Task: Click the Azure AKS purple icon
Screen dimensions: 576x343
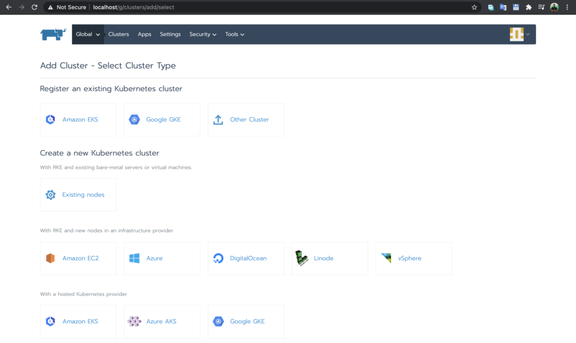Action: pos(134,321)
